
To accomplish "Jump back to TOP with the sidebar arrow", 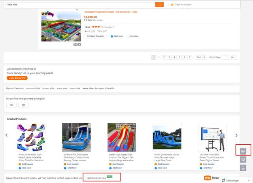I will [x=243, y=168].
